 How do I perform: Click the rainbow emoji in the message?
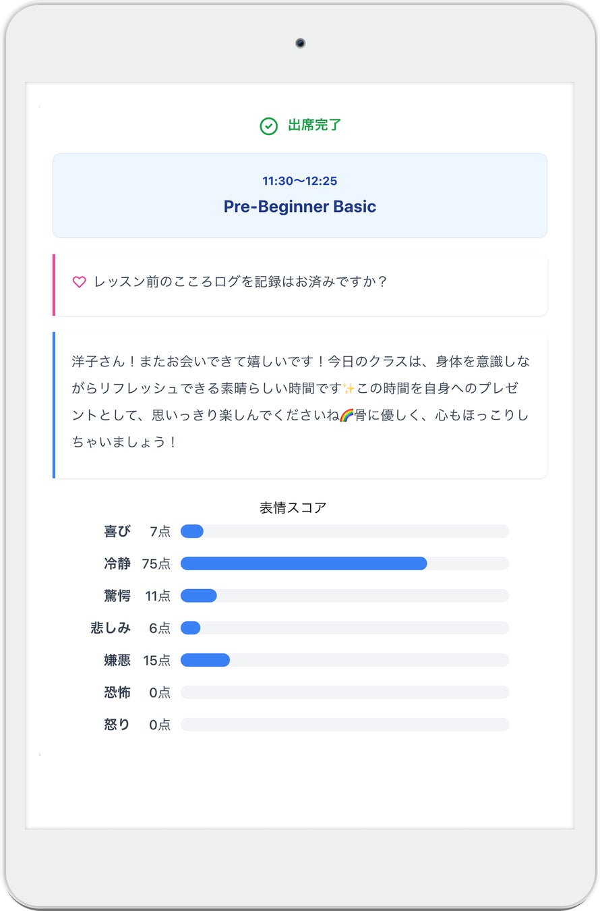[347, 416]
